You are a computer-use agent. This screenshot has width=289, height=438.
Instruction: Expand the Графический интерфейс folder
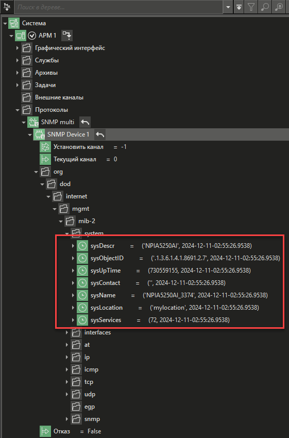[18, 48]
